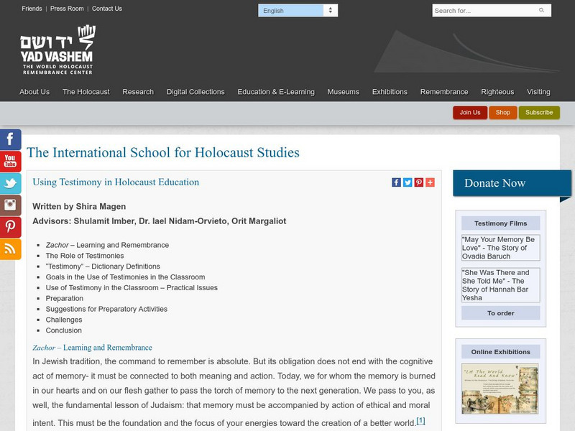This screenshot has width=575, height=431.
Task: Open "May Your Memory Be Love" film link
Action: 500,248
